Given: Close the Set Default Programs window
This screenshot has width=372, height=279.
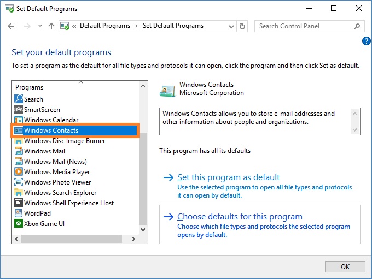Looking at the screenshot, I should click(x=359, y=9).
